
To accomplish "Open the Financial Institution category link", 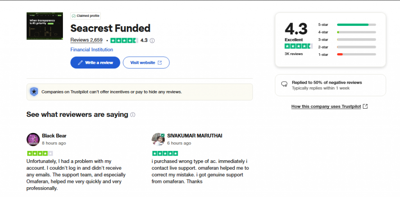I will pos(91,50).
